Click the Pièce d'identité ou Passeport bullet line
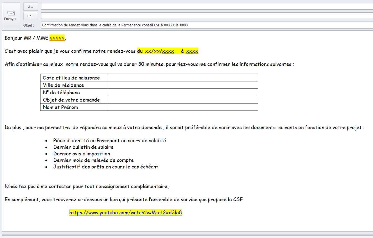 tap(109, 141)
